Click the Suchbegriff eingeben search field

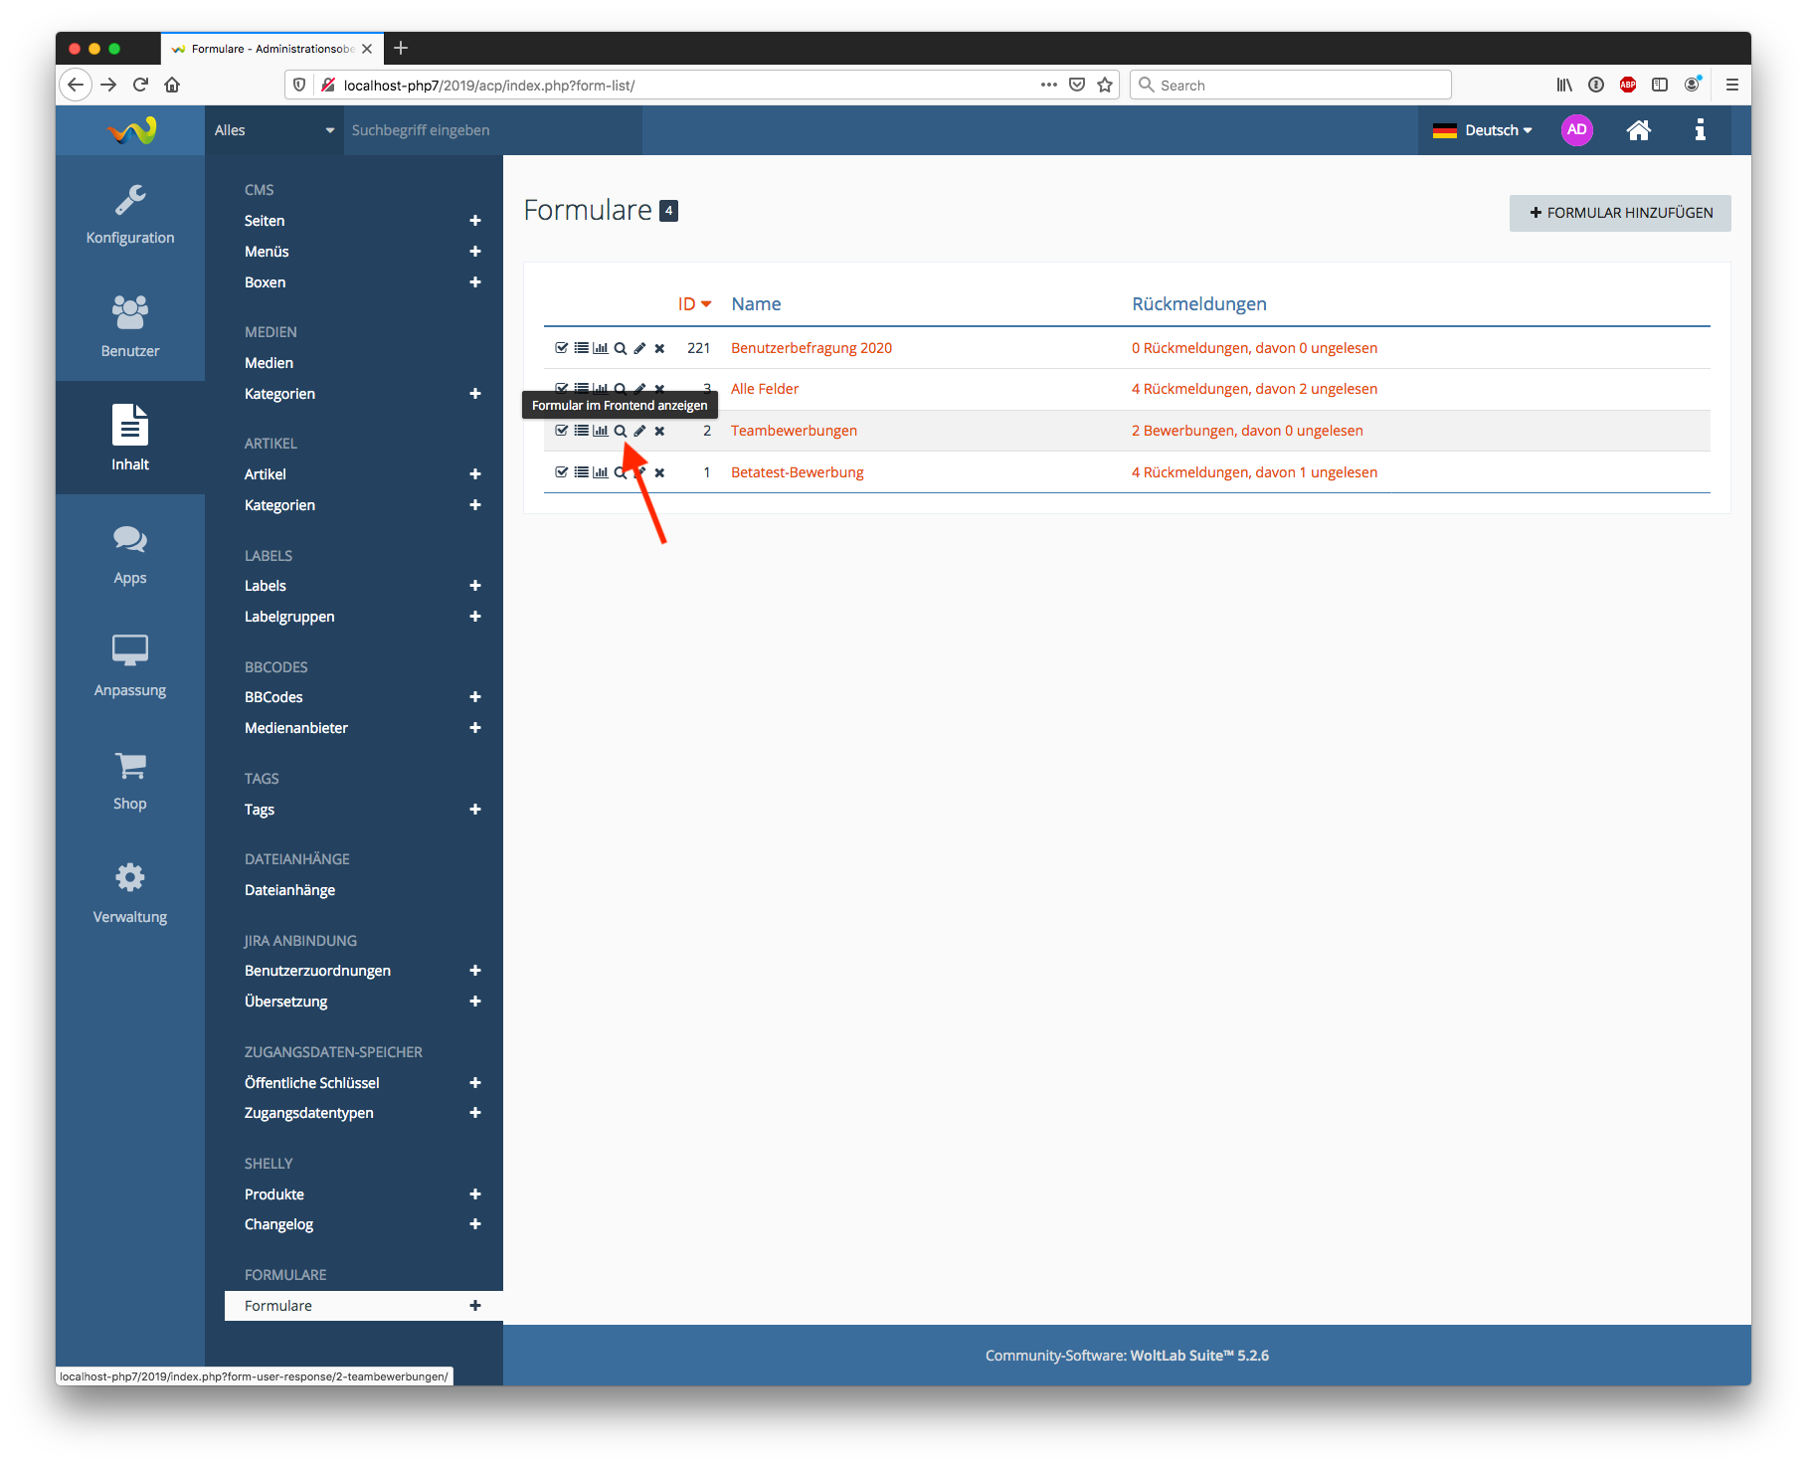492,130
